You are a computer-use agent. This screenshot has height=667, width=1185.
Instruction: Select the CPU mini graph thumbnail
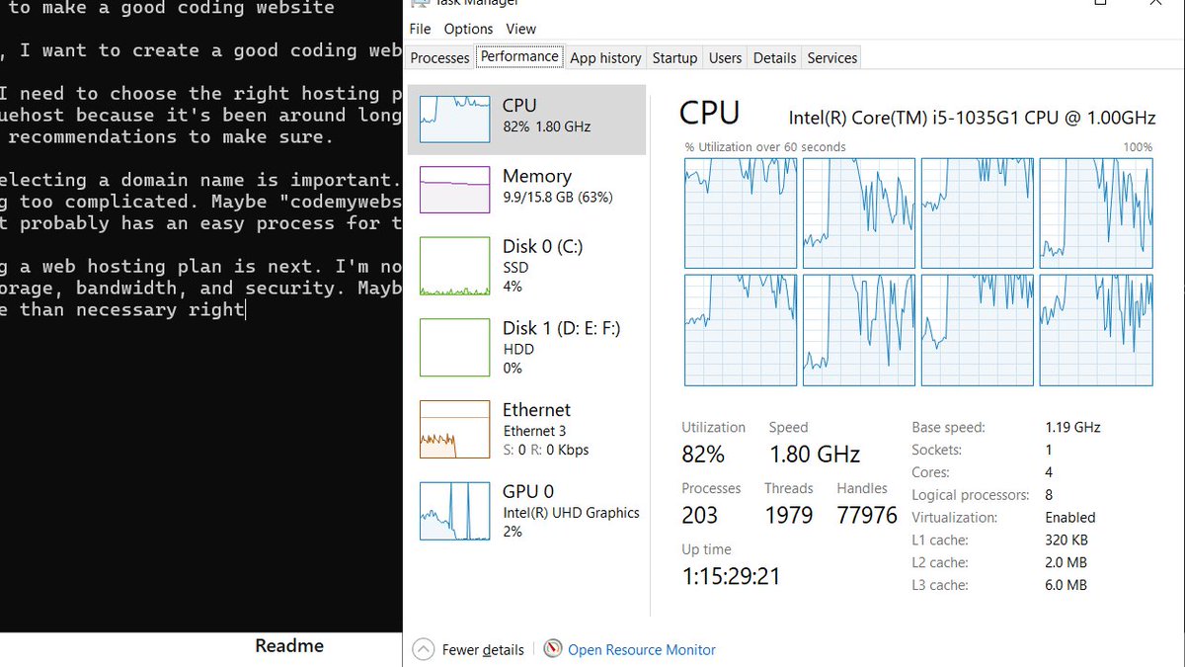tap(455, 120)
